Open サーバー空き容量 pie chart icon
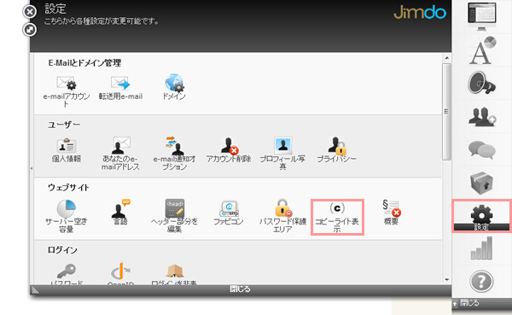512x315 pixels. (67, 208)
